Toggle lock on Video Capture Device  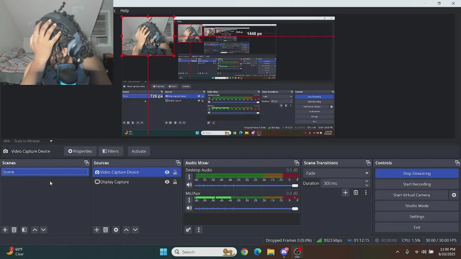175,172
